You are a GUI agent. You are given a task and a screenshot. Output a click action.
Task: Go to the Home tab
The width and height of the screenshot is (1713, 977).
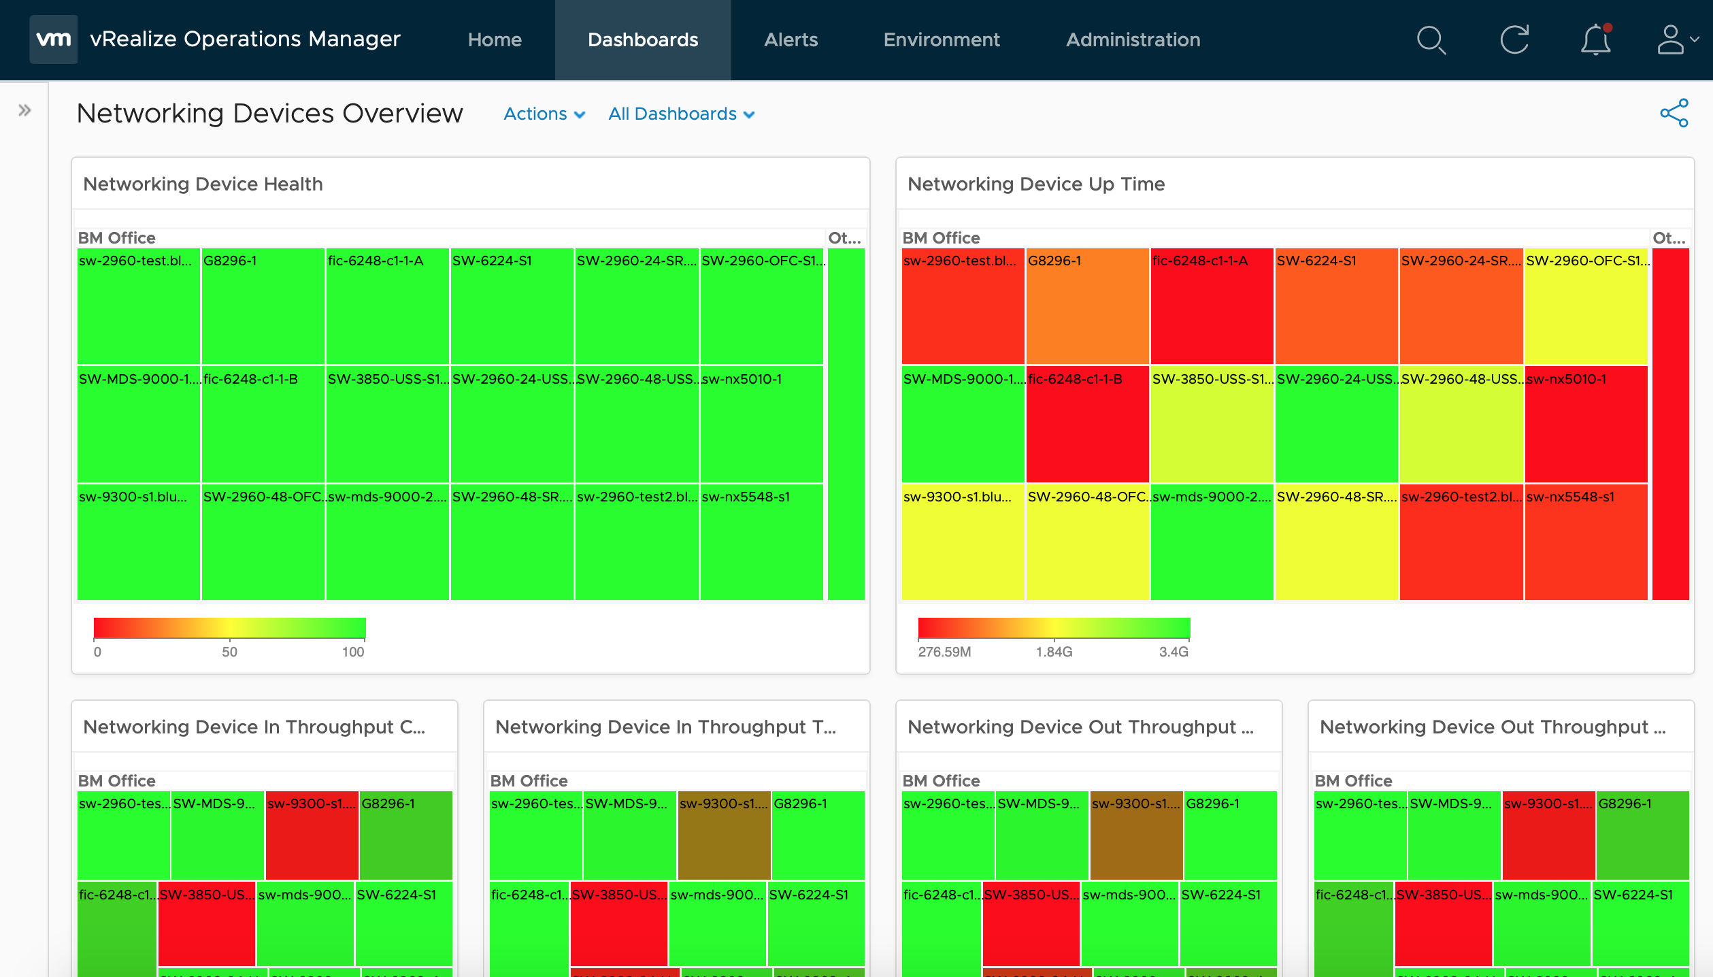pos(495,39)
